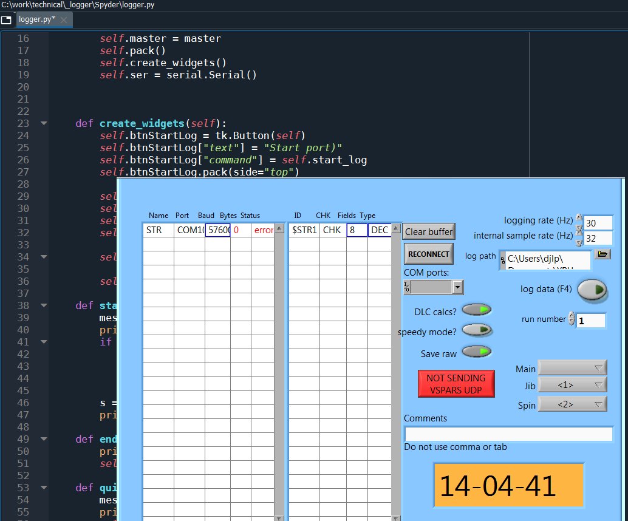Select the DEC type cell

click(x=379, y=230)
